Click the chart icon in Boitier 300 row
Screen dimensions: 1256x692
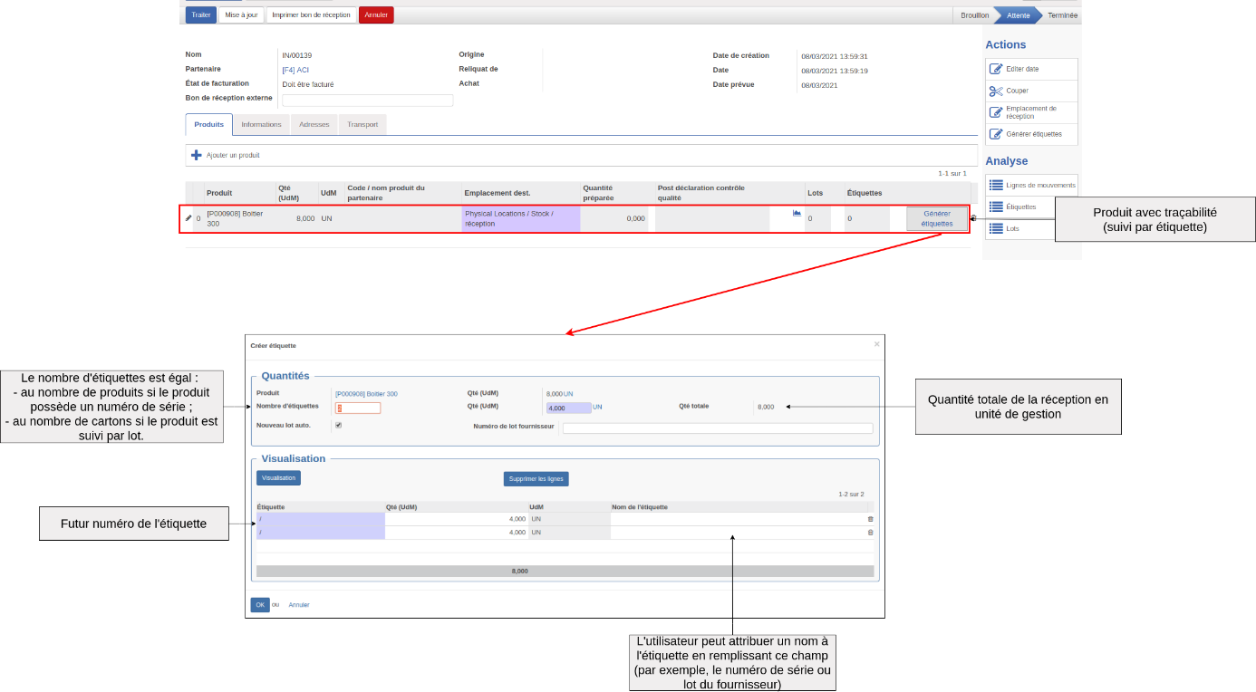797,214
